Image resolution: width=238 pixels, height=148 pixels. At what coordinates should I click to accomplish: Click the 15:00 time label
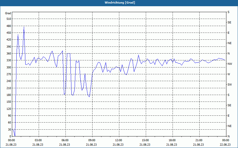[145, 140]
